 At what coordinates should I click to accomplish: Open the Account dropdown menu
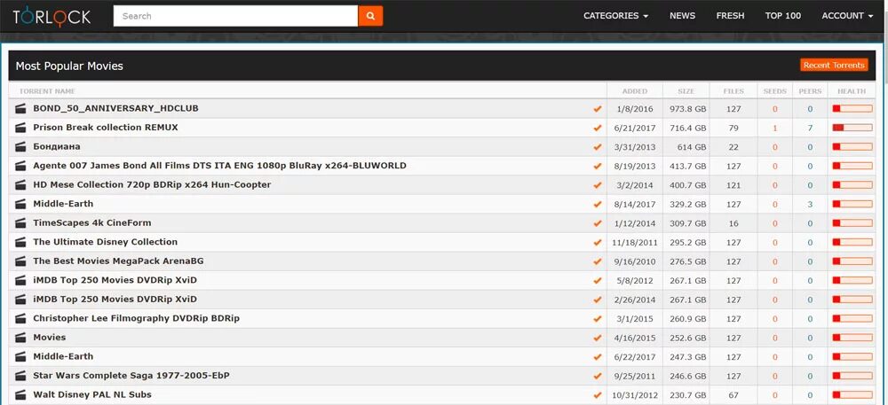847,16
